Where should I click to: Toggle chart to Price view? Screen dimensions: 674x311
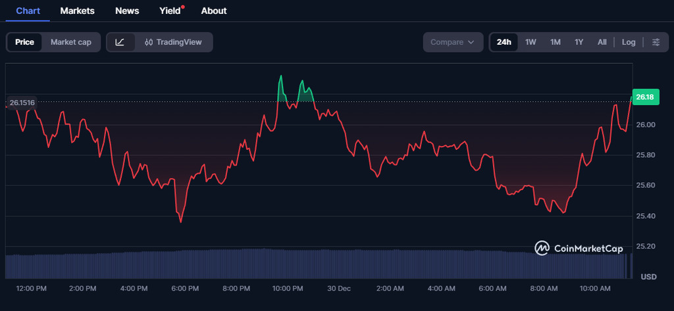(x=24, y=42)
